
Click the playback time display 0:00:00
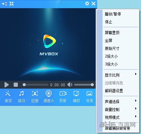tap(57, 85)
